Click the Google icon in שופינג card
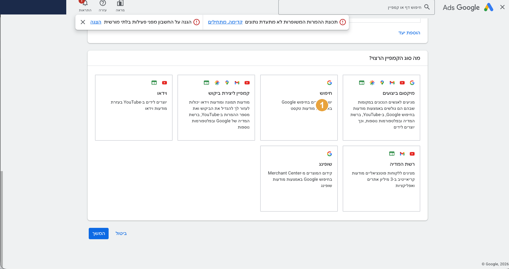The image size is (509, 269). click(x=330, y=154)
